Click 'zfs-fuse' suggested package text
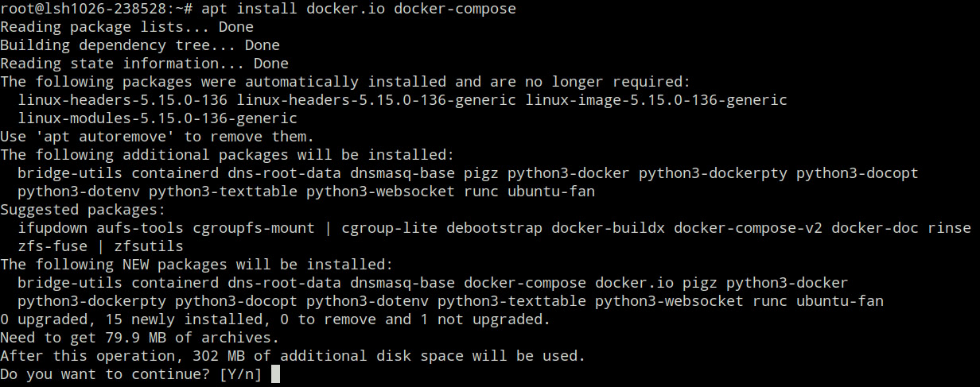Screen dimensions: 980x387 pos(52,246)
